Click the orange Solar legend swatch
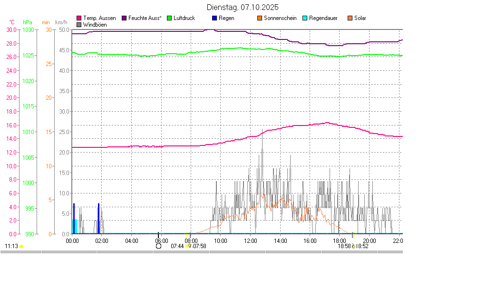This screenshot has width=487, height=289. point(350,18)
